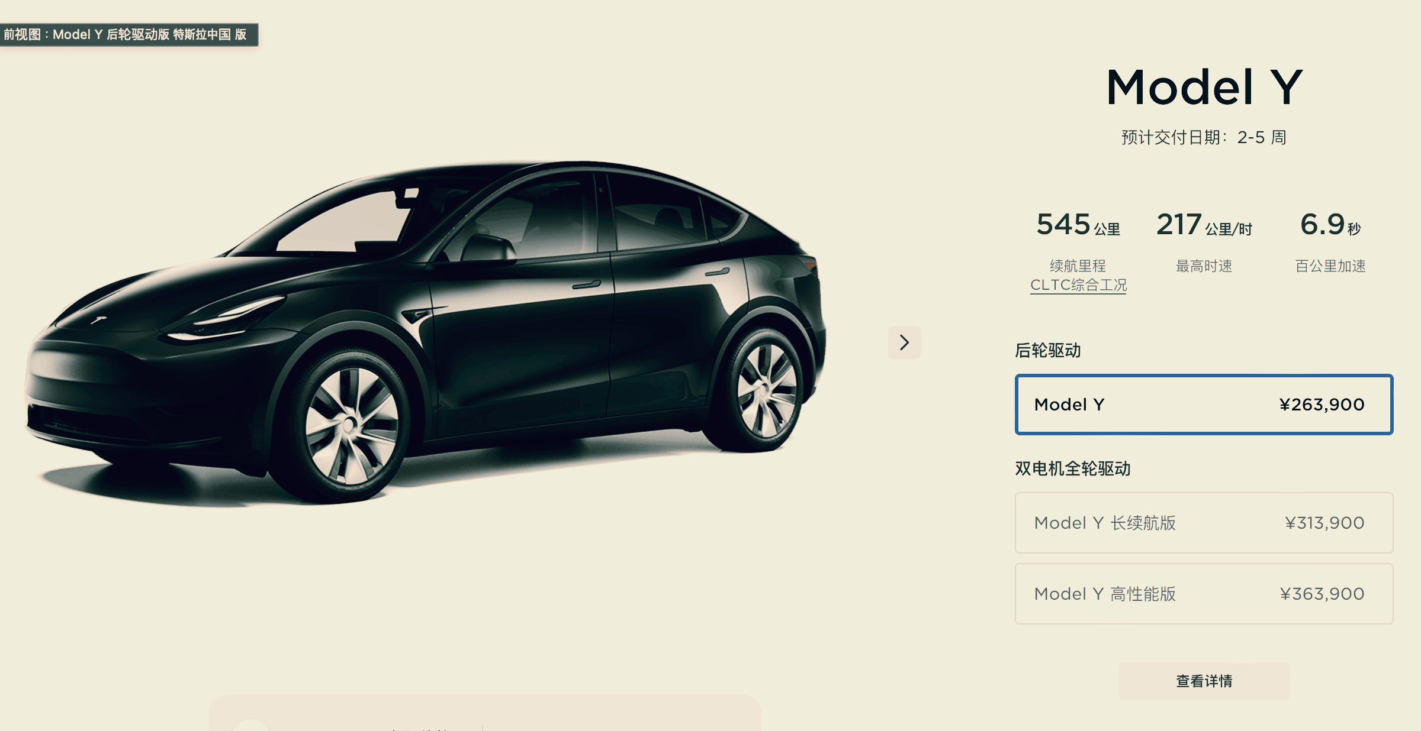
Task: Choose the Model Y 高性能版 variant
Action: click(1204, 594)
